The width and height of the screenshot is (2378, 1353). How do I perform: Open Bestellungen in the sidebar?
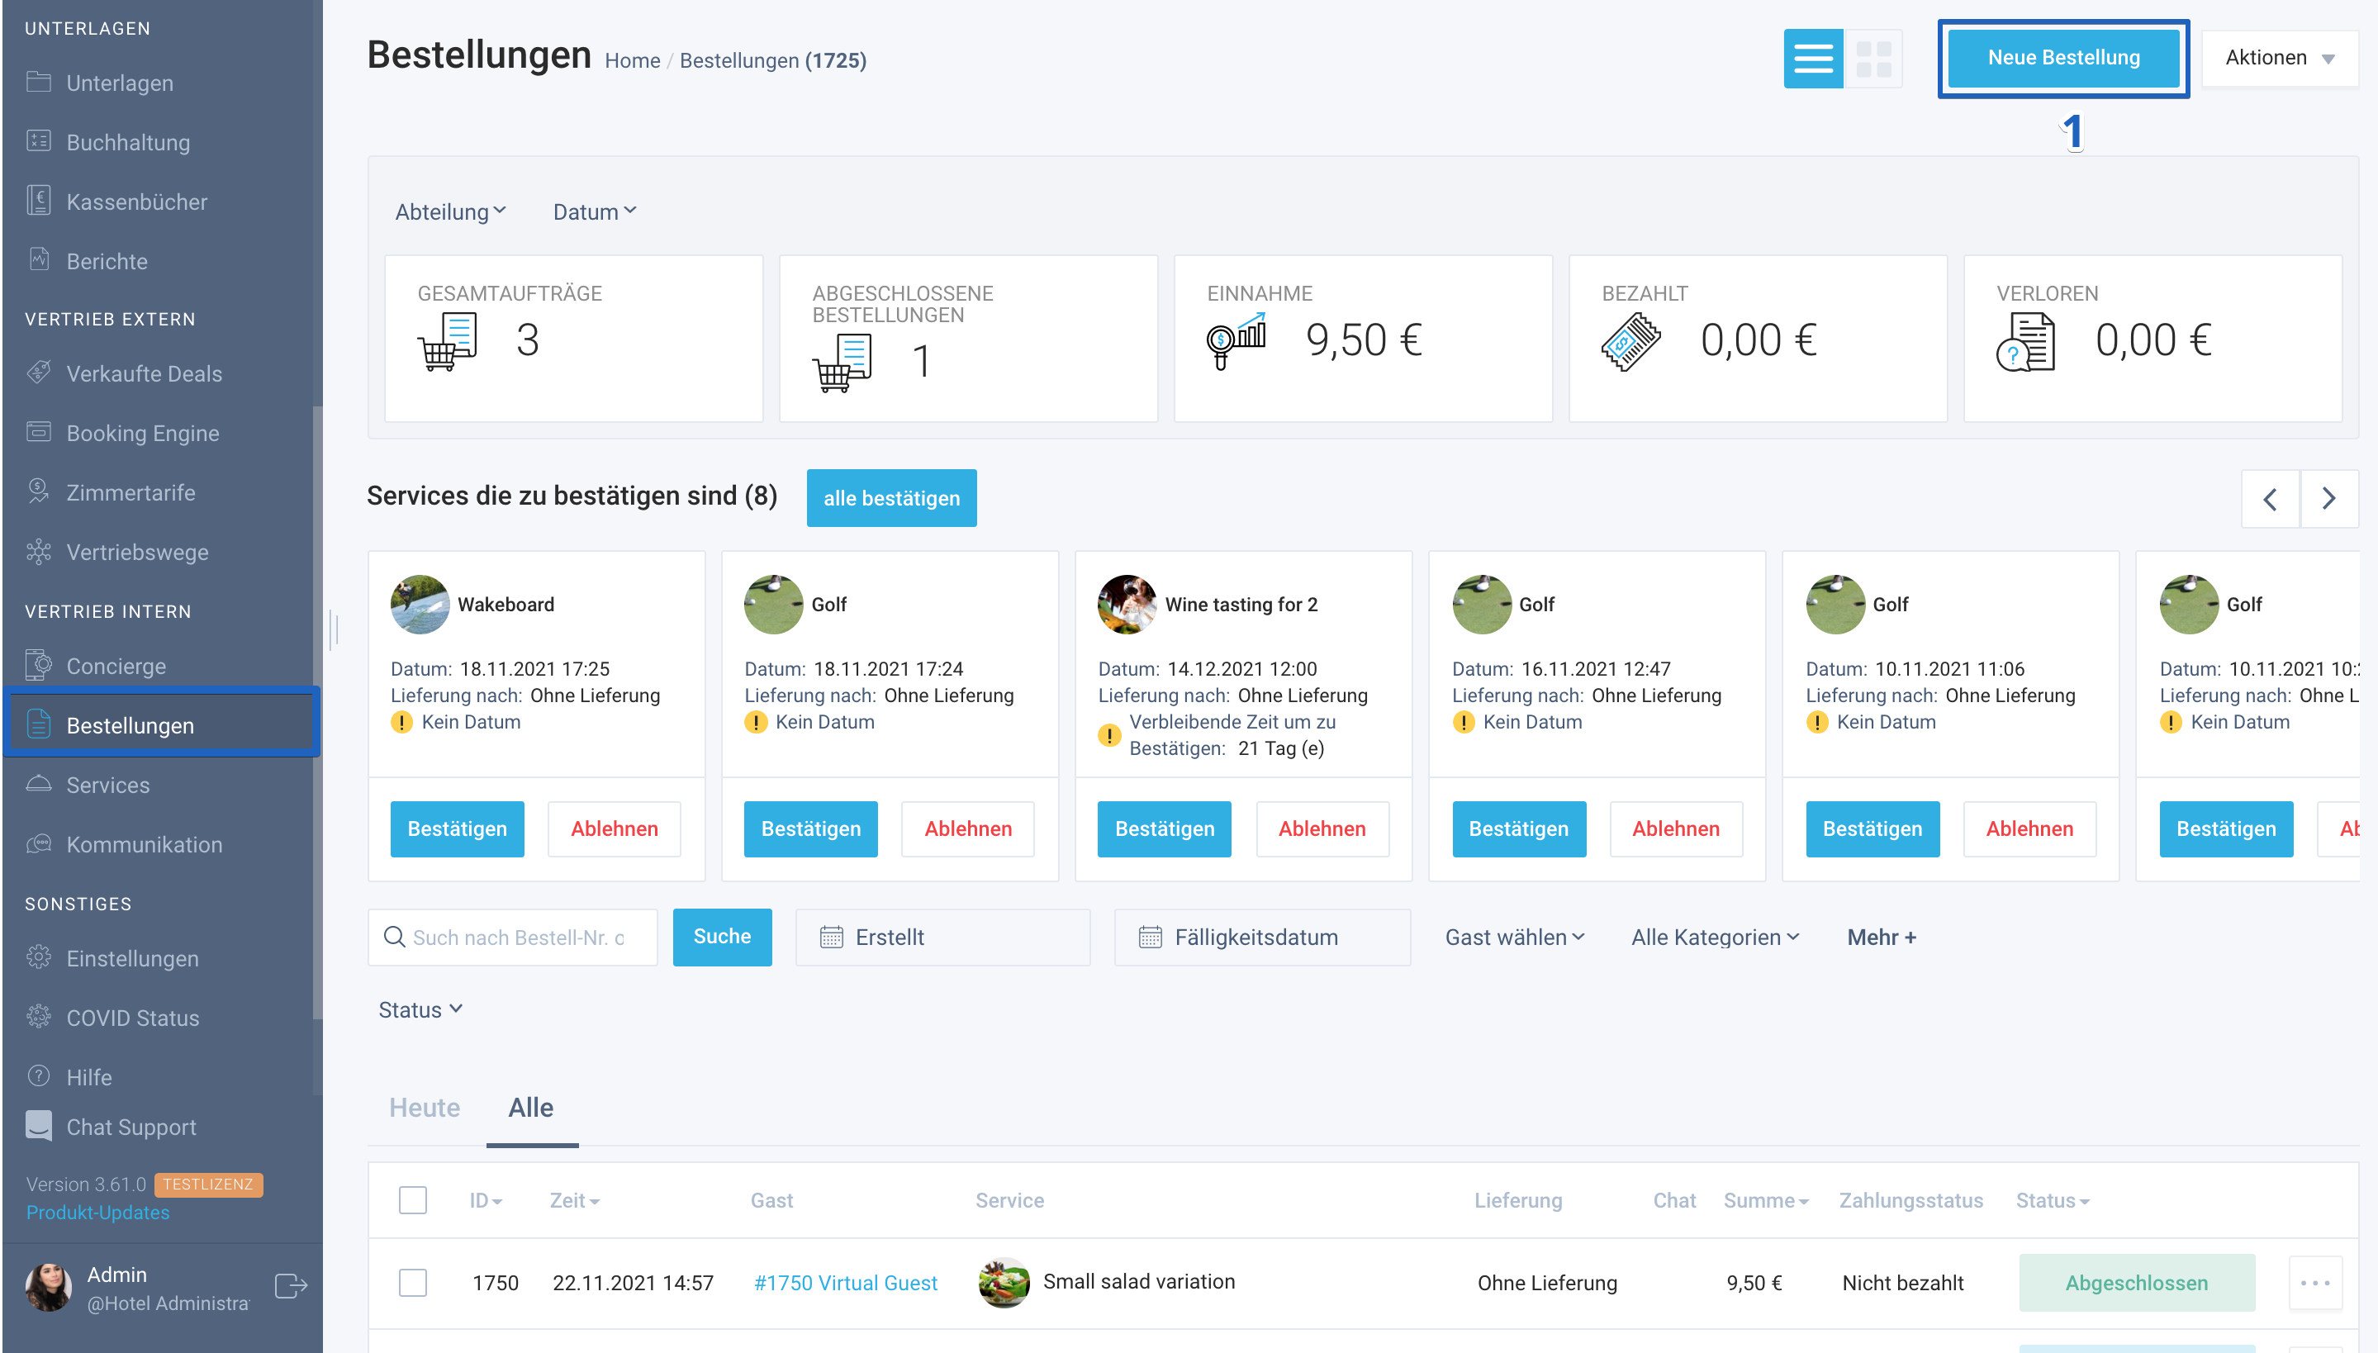[162, 725]
